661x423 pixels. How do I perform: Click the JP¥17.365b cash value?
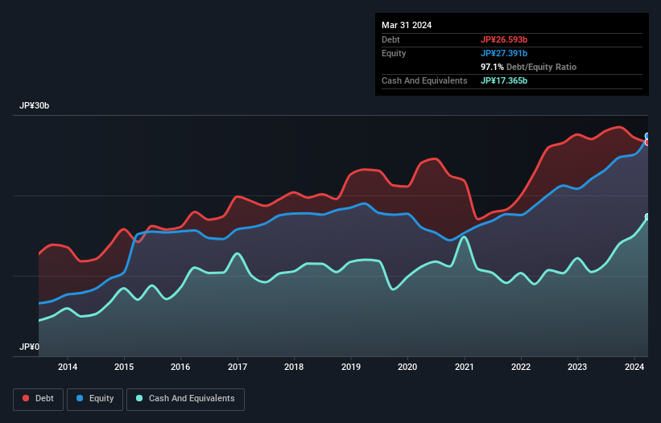[x=504, y=80]
